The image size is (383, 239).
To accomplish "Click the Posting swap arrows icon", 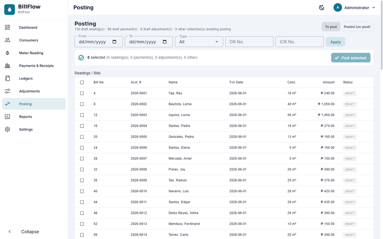I will 8,104.
